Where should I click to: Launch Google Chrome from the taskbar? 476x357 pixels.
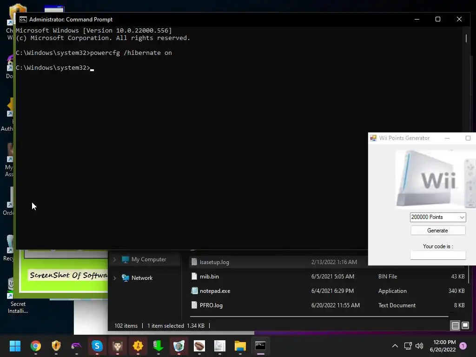click(35, 346)
